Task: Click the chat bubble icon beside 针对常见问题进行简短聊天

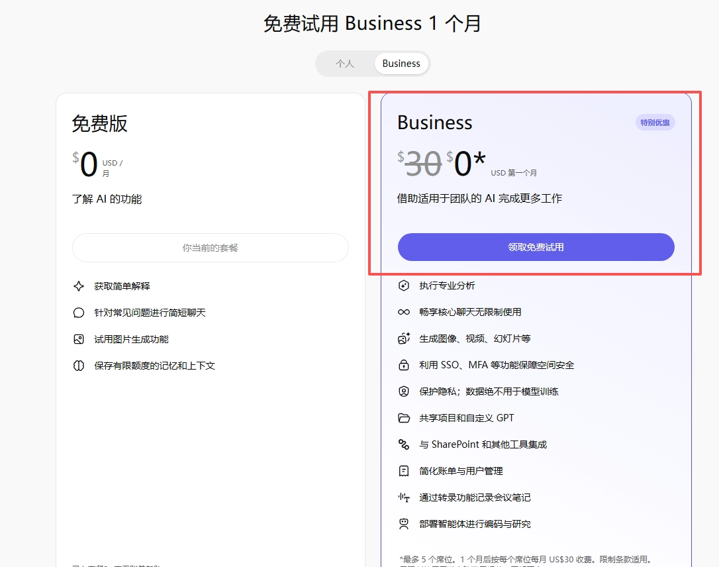Action: pyautogui.click(x=79, y=313)
